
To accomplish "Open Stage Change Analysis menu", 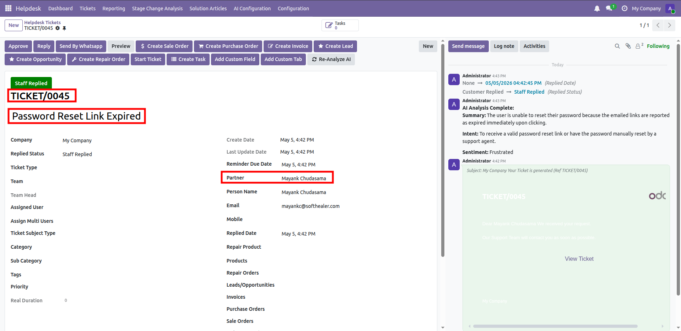I will 157,9.
